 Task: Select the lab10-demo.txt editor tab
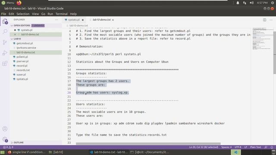click(102, 20)
